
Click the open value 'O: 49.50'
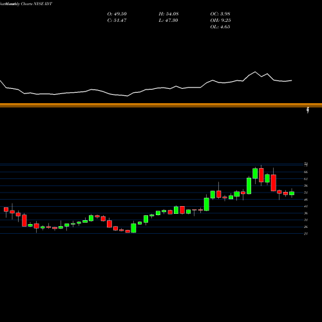click(x=117, y=14)
